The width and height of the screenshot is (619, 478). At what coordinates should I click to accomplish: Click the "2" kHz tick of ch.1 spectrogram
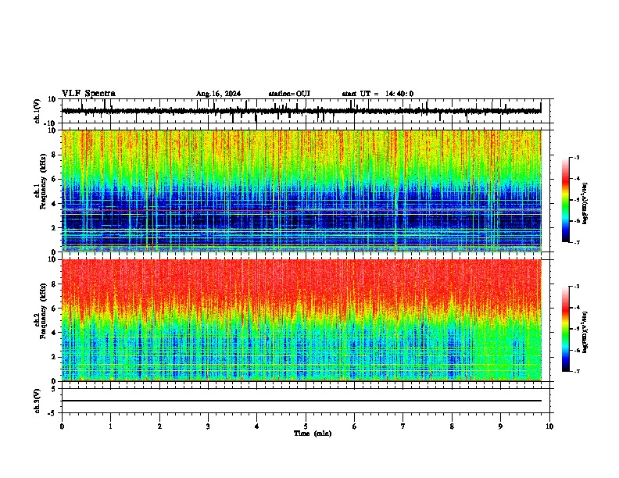point(54,227)
